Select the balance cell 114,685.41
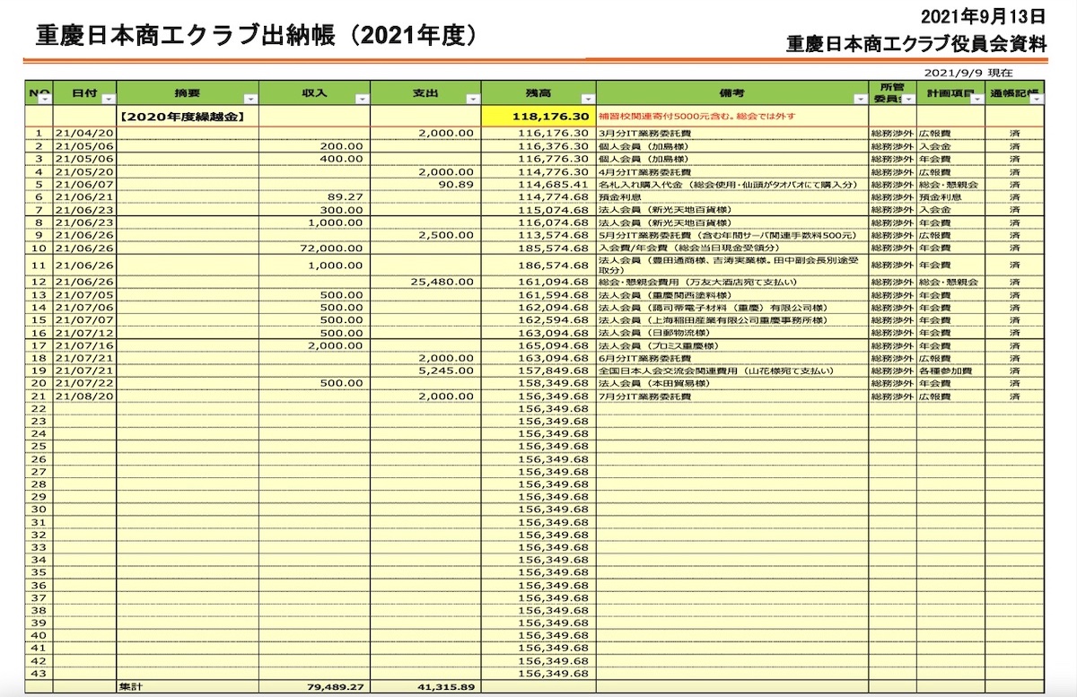 click(x=538, y=184)
